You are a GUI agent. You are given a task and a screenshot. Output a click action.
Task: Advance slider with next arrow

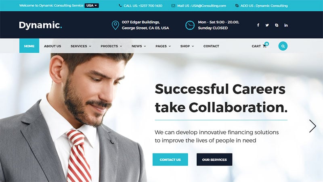coord(313,126)
